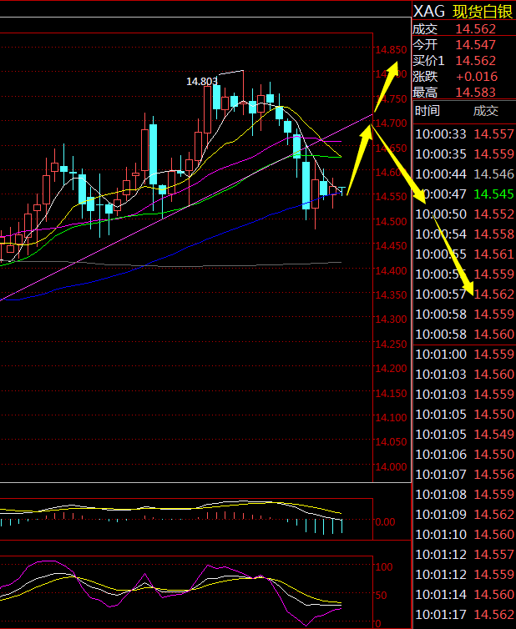Select tick price 14.556 at 10:01:07

coord(494,475)
